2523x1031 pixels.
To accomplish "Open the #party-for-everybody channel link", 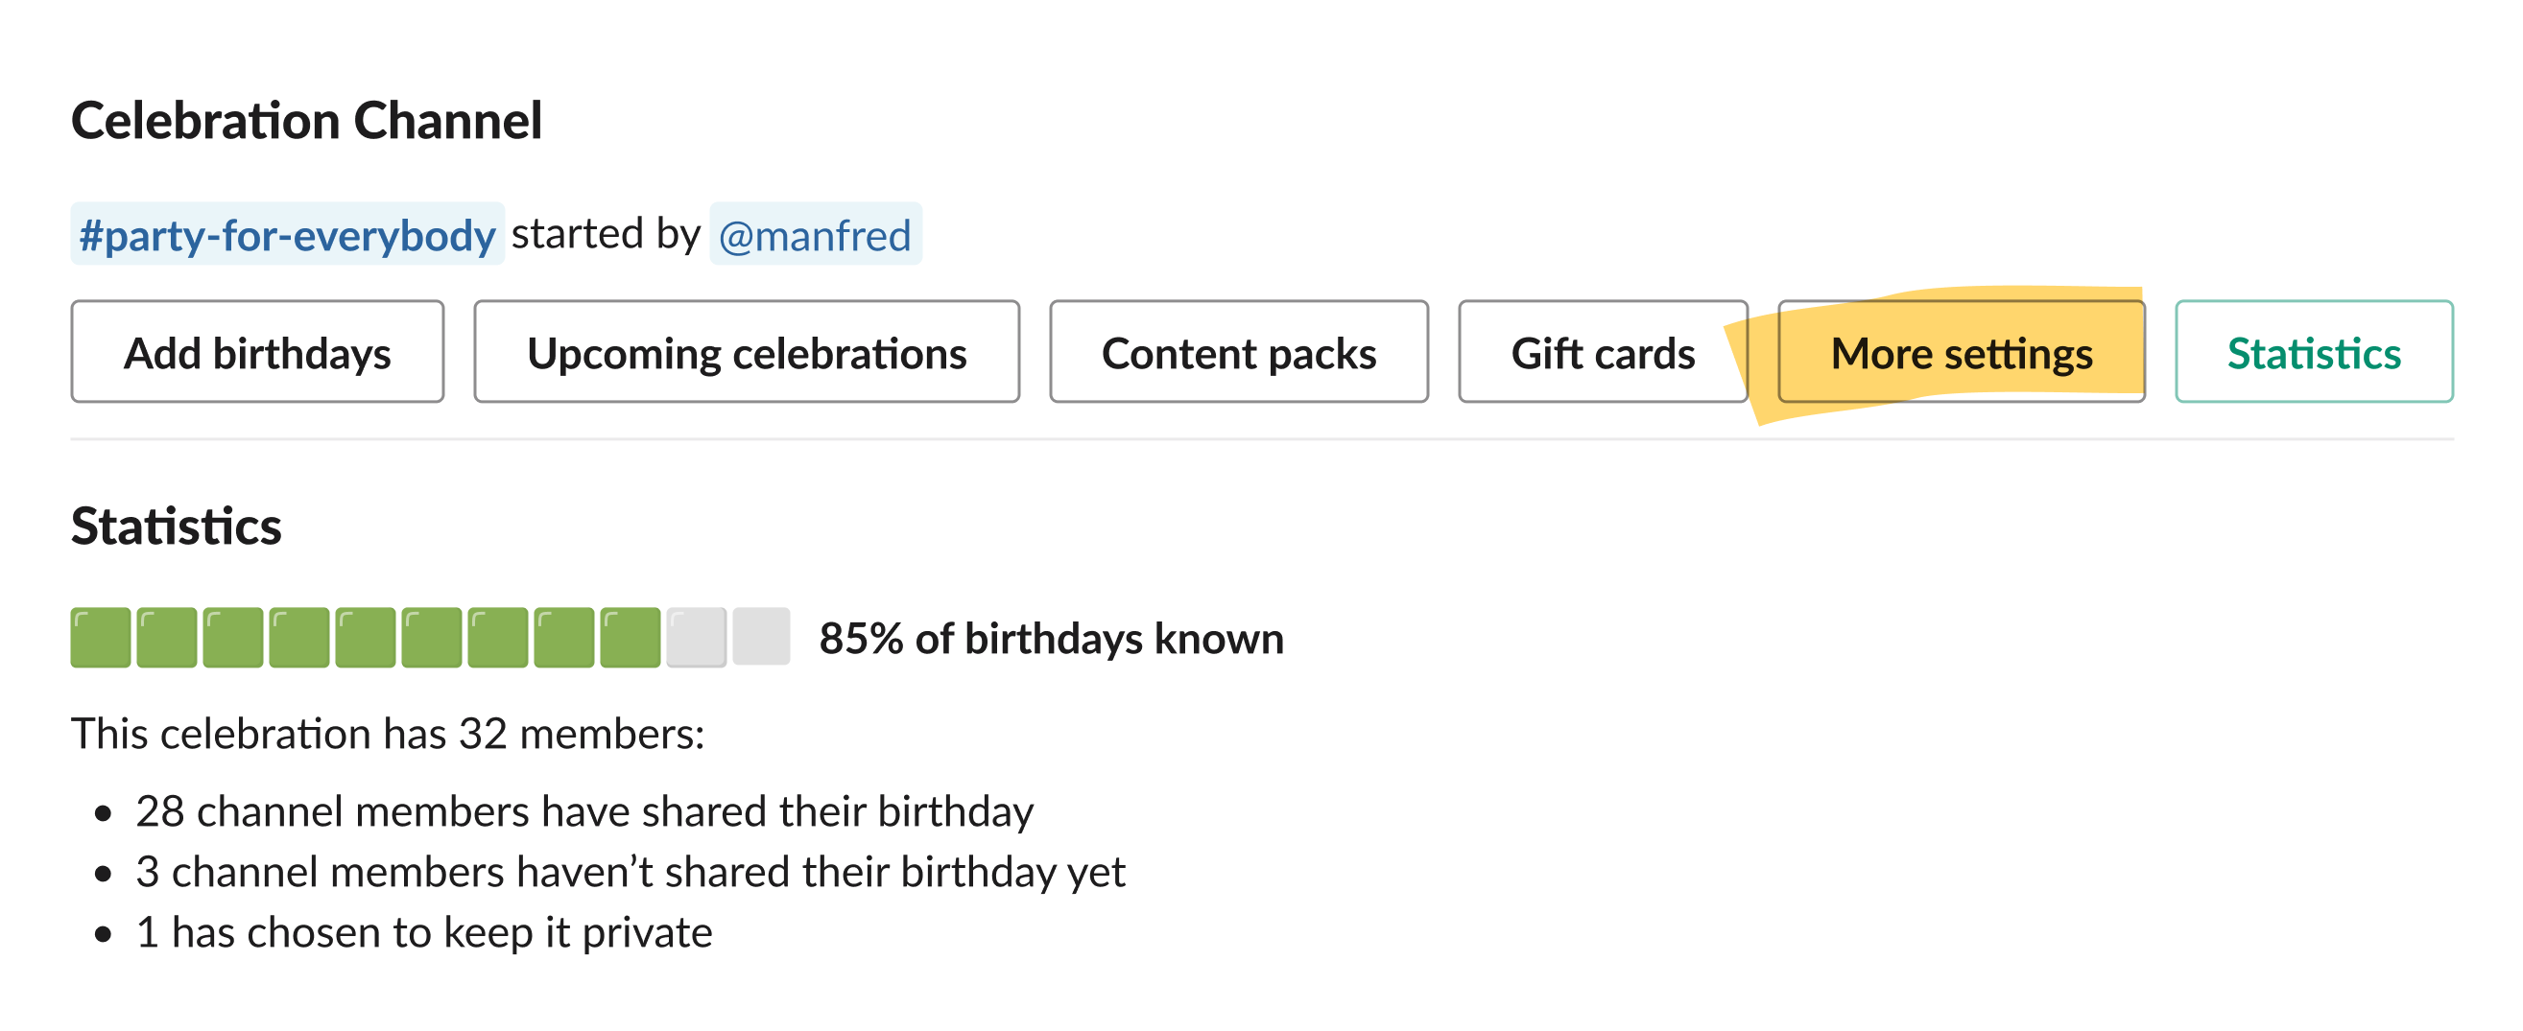I will coord(288,233).
